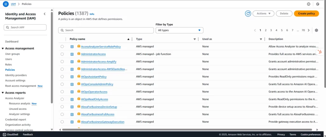Select the AccessAnalyzerServiceRolePolicy radio button
The height and width of the screenshot is (137, 326).
(x=62, y=47)
